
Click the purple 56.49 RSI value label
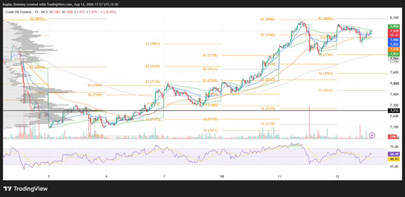click(x=394, y=154)
